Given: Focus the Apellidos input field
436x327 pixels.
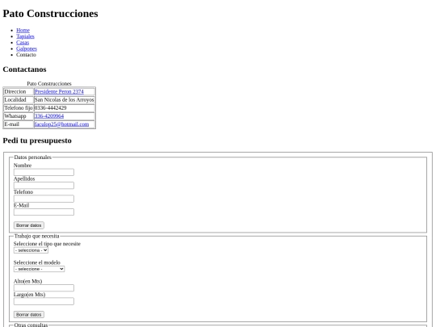Looking at the screenshot, I should [44, 186].
